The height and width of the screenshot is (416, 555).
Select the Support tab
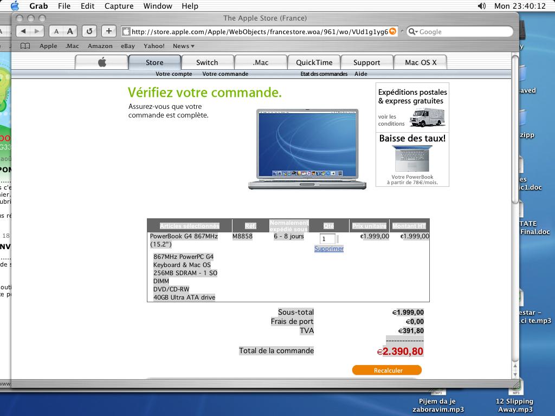pyautogui.click(x=367, y=62)
